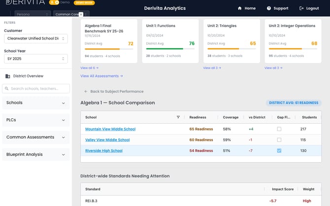The image size is (330, 206).
Task: Check Gap Flag for Mountain View Middle School
Action: pos(279,129)
